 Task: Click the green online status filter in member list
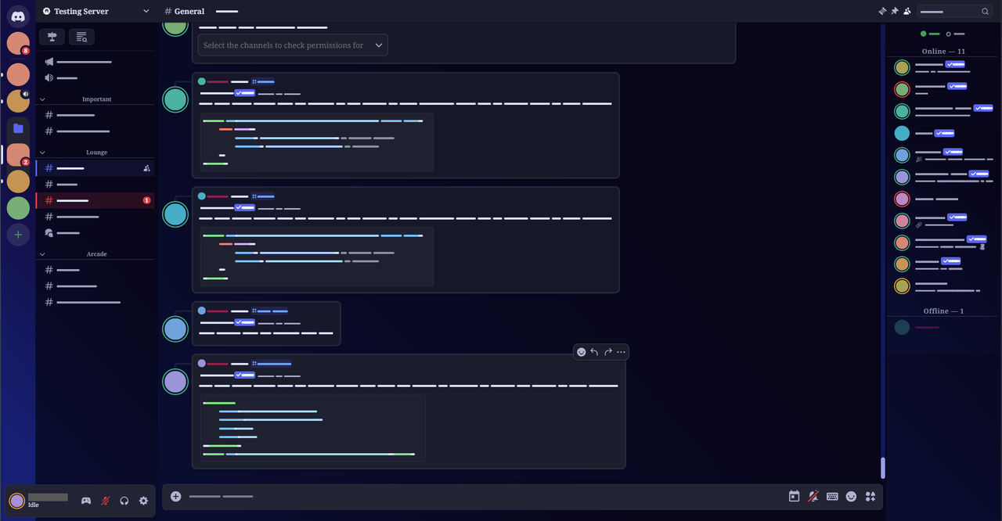click(x=929, y=34)
